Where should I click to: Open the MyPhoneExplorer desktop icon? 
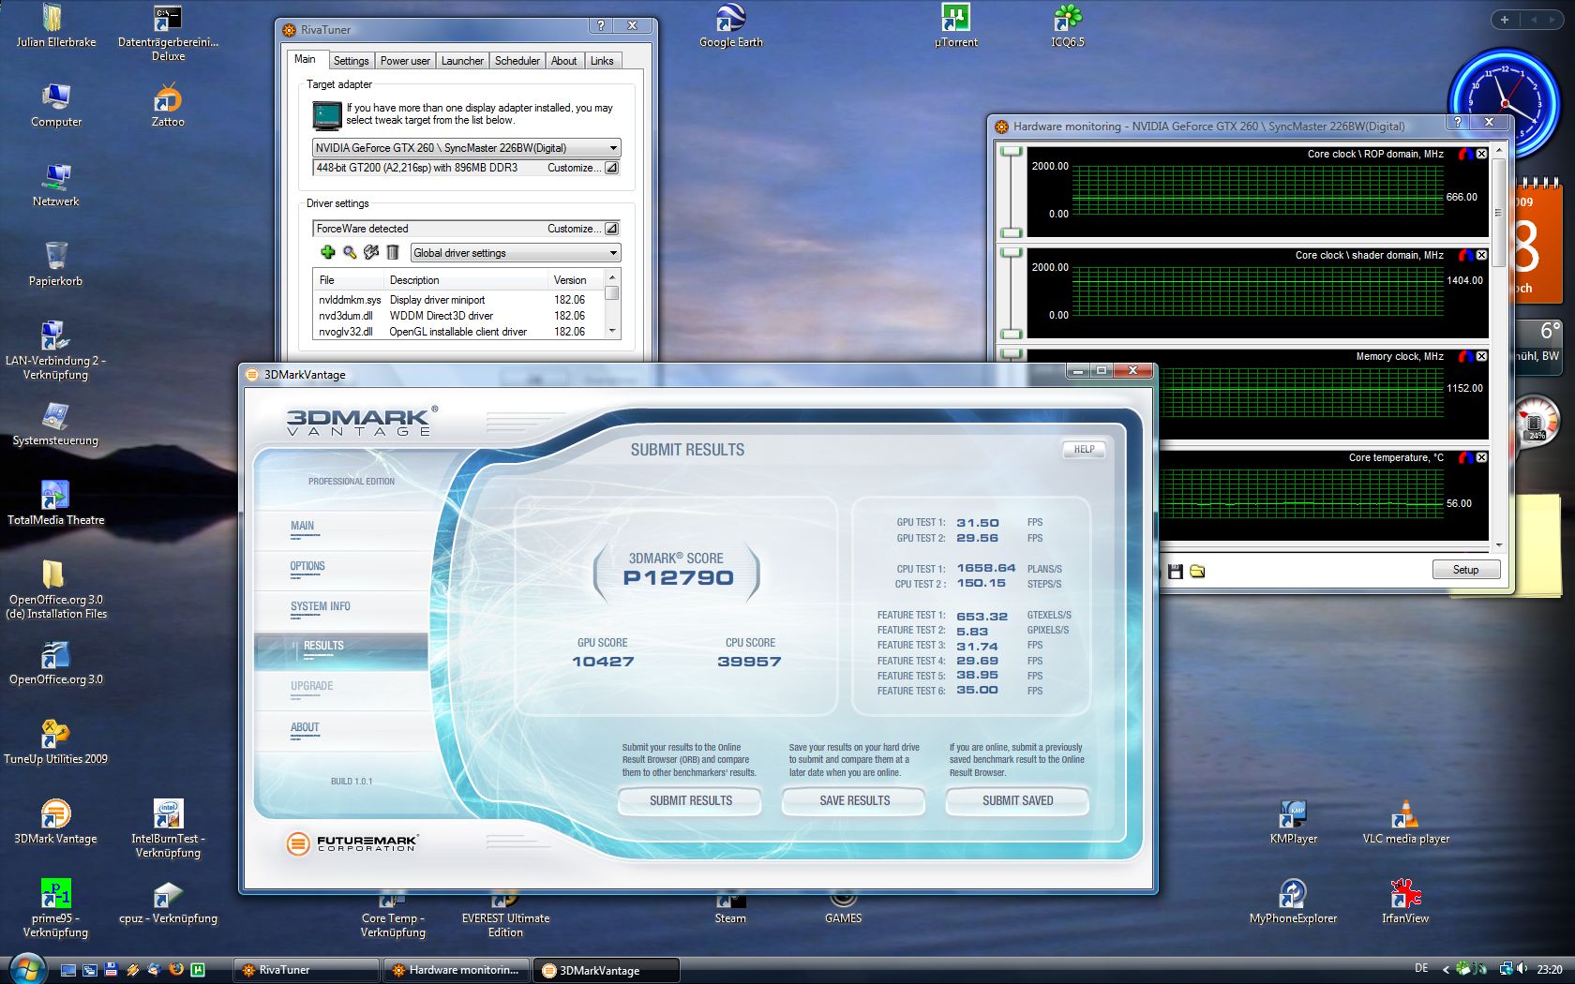[1293, 902]
